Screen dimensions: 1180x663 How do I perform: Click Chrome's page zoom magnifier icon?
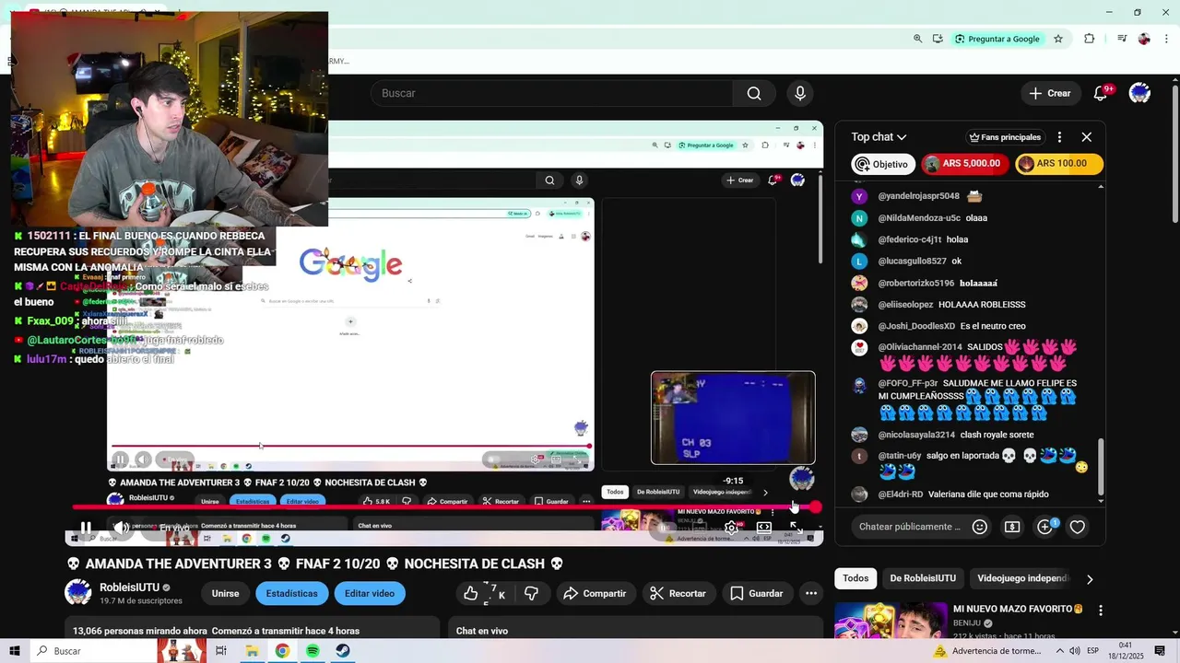[917, 39]
